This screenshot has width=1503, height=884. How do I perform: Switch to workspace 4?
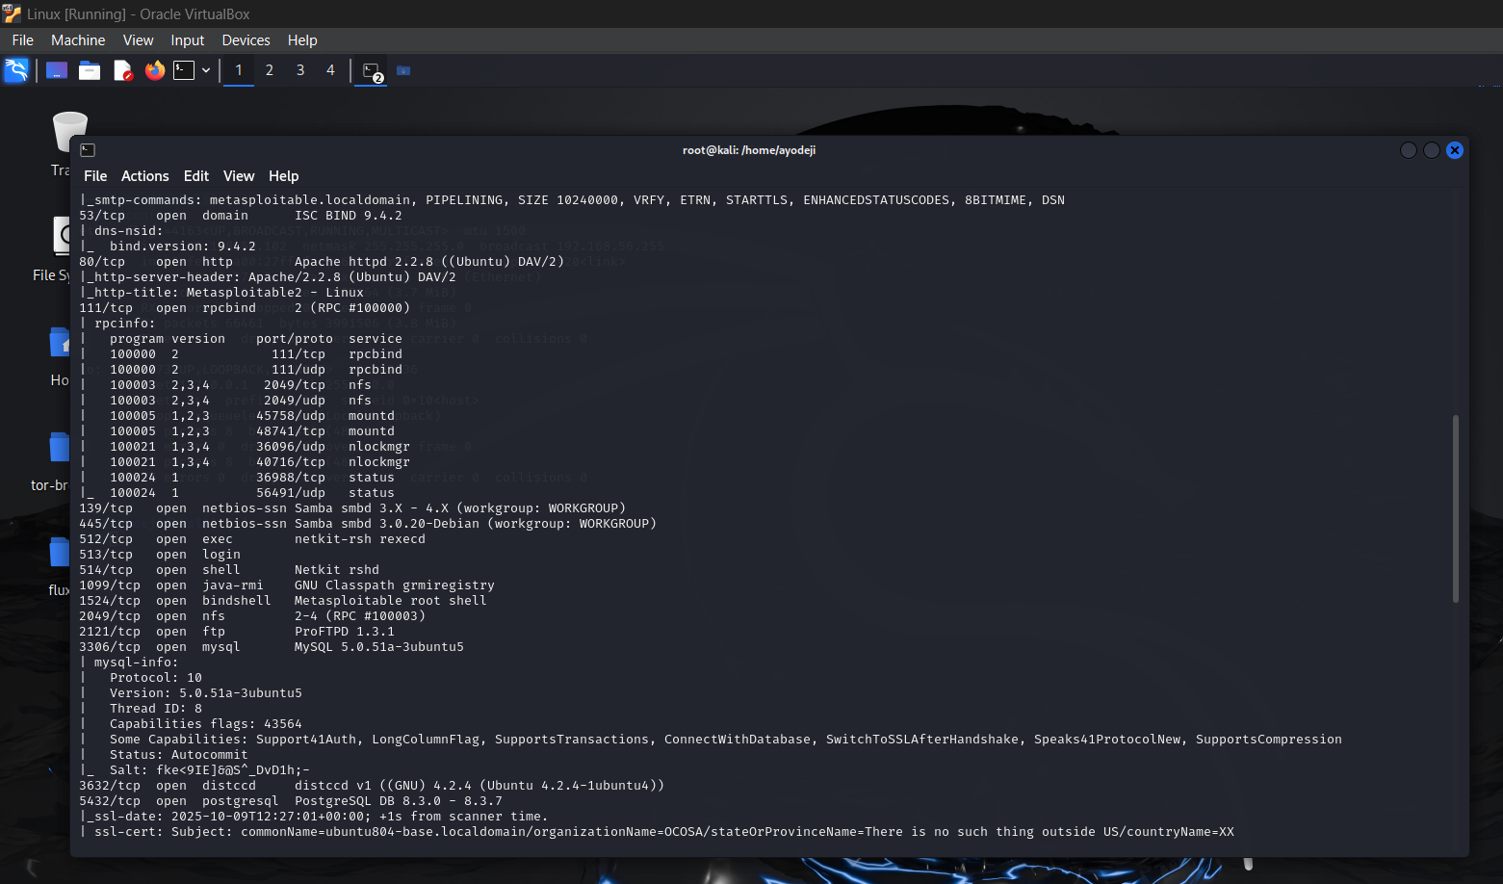click(330, 70)
